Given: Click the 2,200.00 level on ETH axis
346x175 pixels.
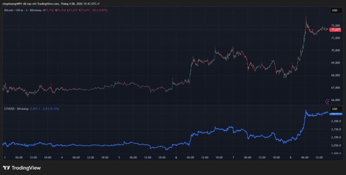Looking at the screenshot, I should pyautogui.click(x=336, y=121).
